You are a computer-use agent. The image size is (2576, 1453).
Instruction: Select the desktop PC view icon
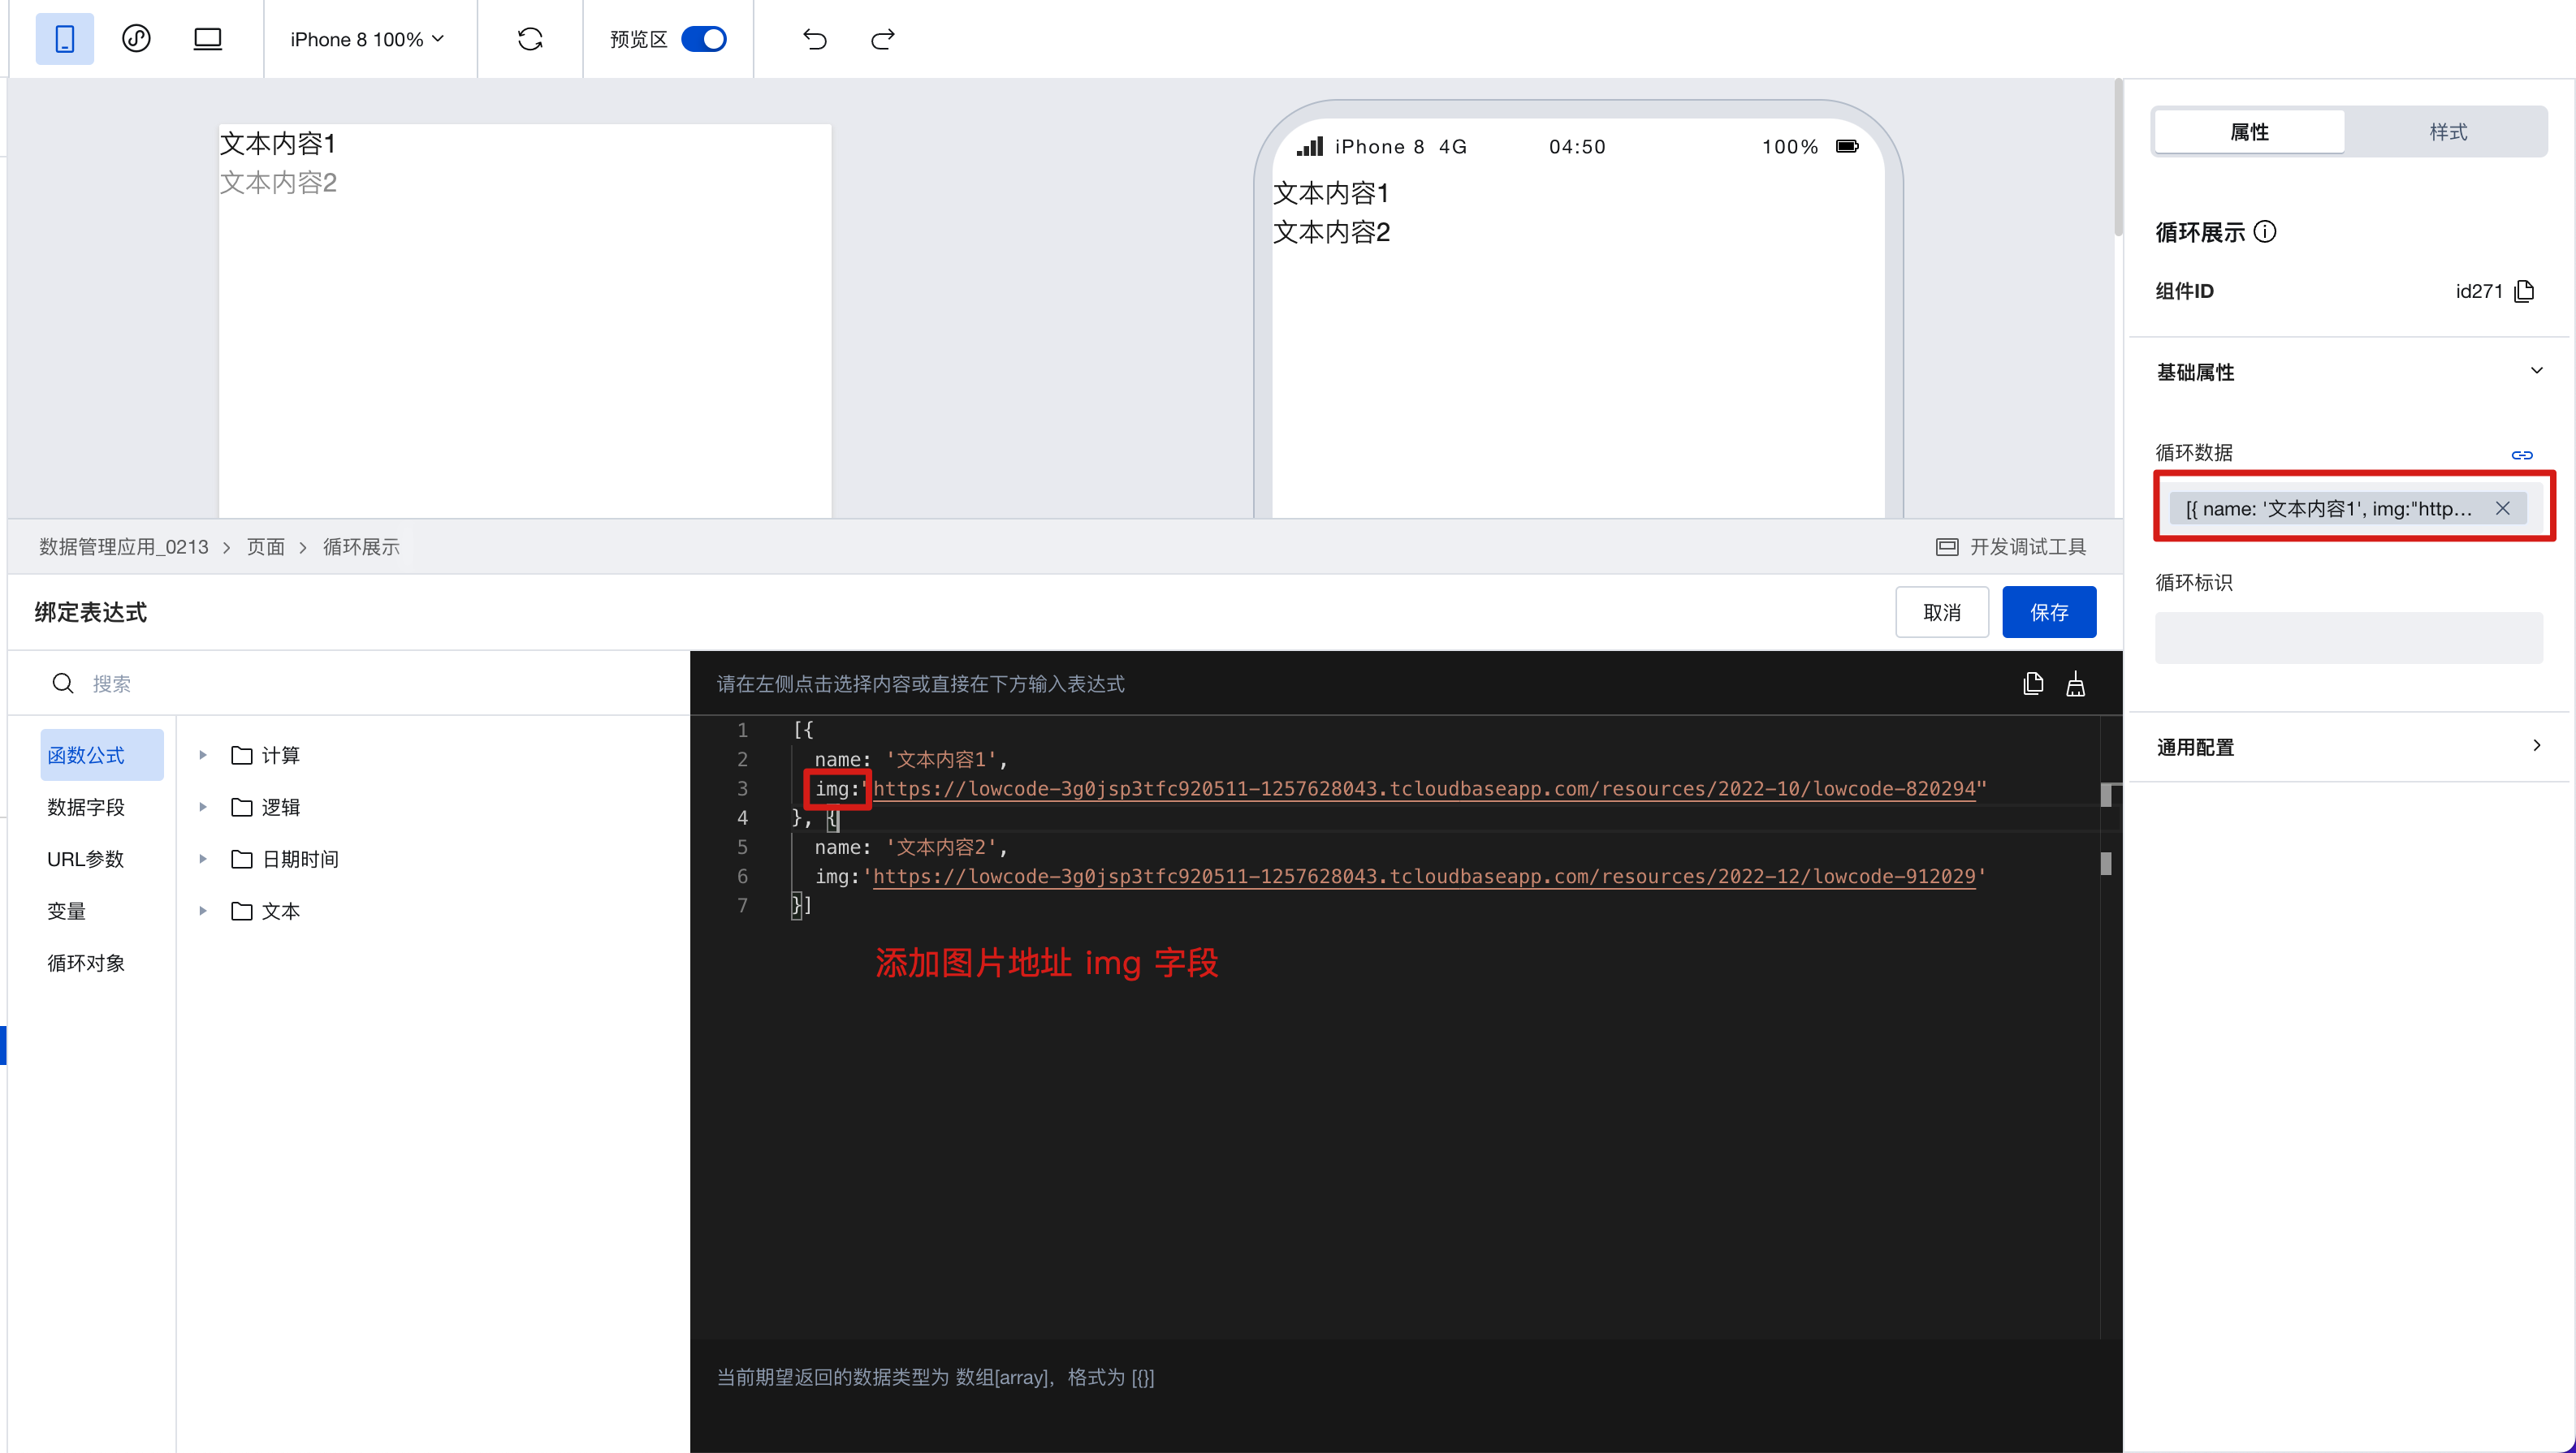pyautogui.click(x=207, y=39)
